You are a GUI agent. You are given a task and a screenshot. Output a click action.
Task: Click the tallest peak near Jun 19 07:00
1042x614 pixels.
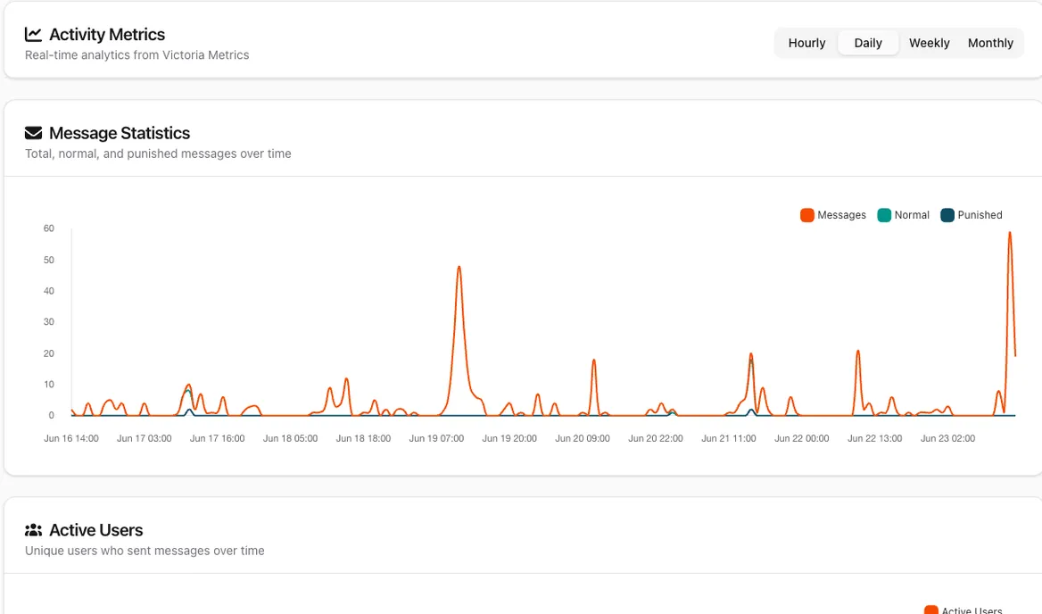coord(459,268)
